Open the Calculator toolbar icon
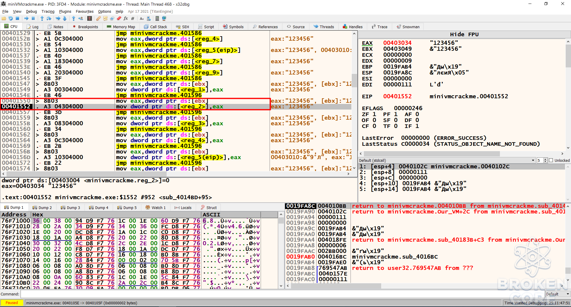571x307 pixels. 157,18
